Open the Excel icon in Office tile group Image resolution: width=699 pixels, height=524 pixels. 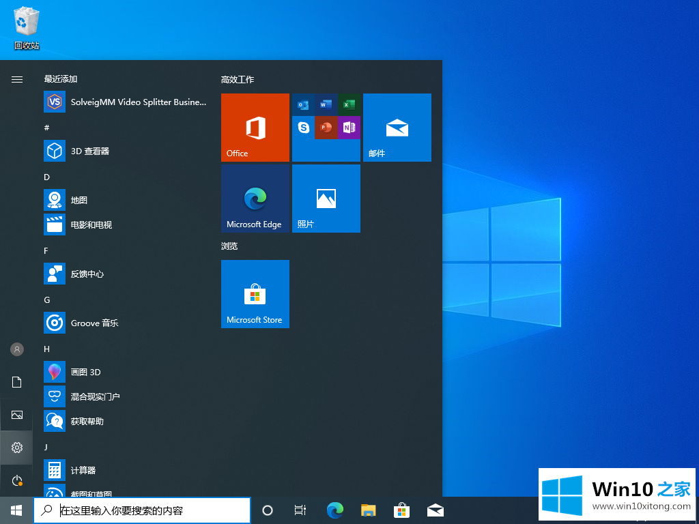[x=349, y=105]
